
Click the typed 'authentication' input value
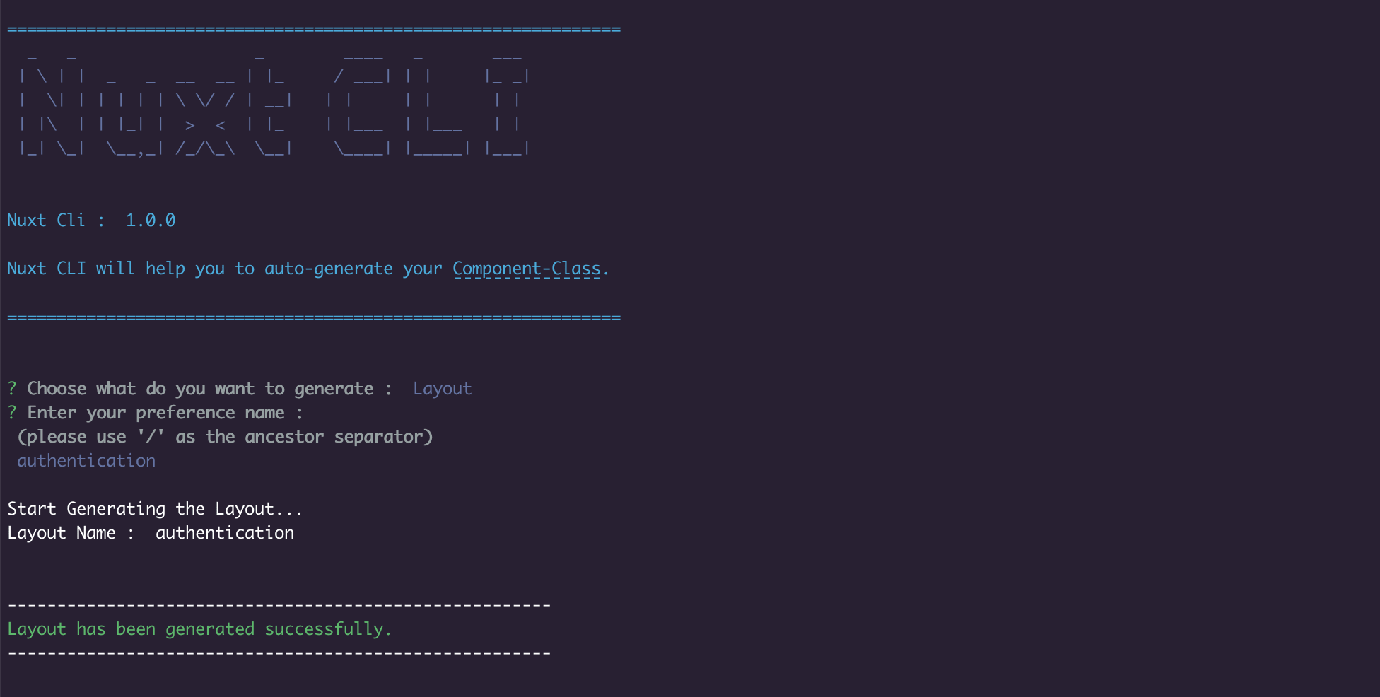click(x=86, y=461)
